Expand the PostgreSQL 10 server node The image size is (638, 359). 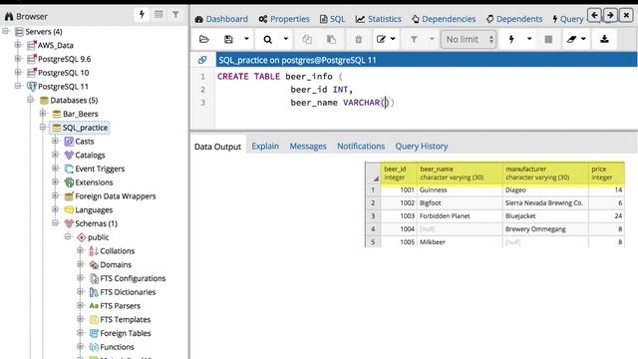(18, 73)
